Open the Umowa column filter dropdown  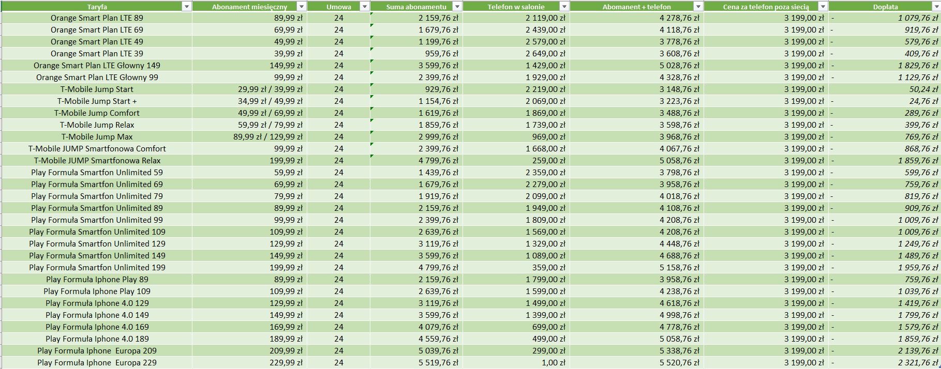click(x=364, y=7)
